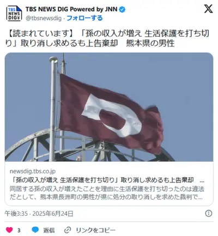Click the リンクをコピー text

(x=95, y=230)
